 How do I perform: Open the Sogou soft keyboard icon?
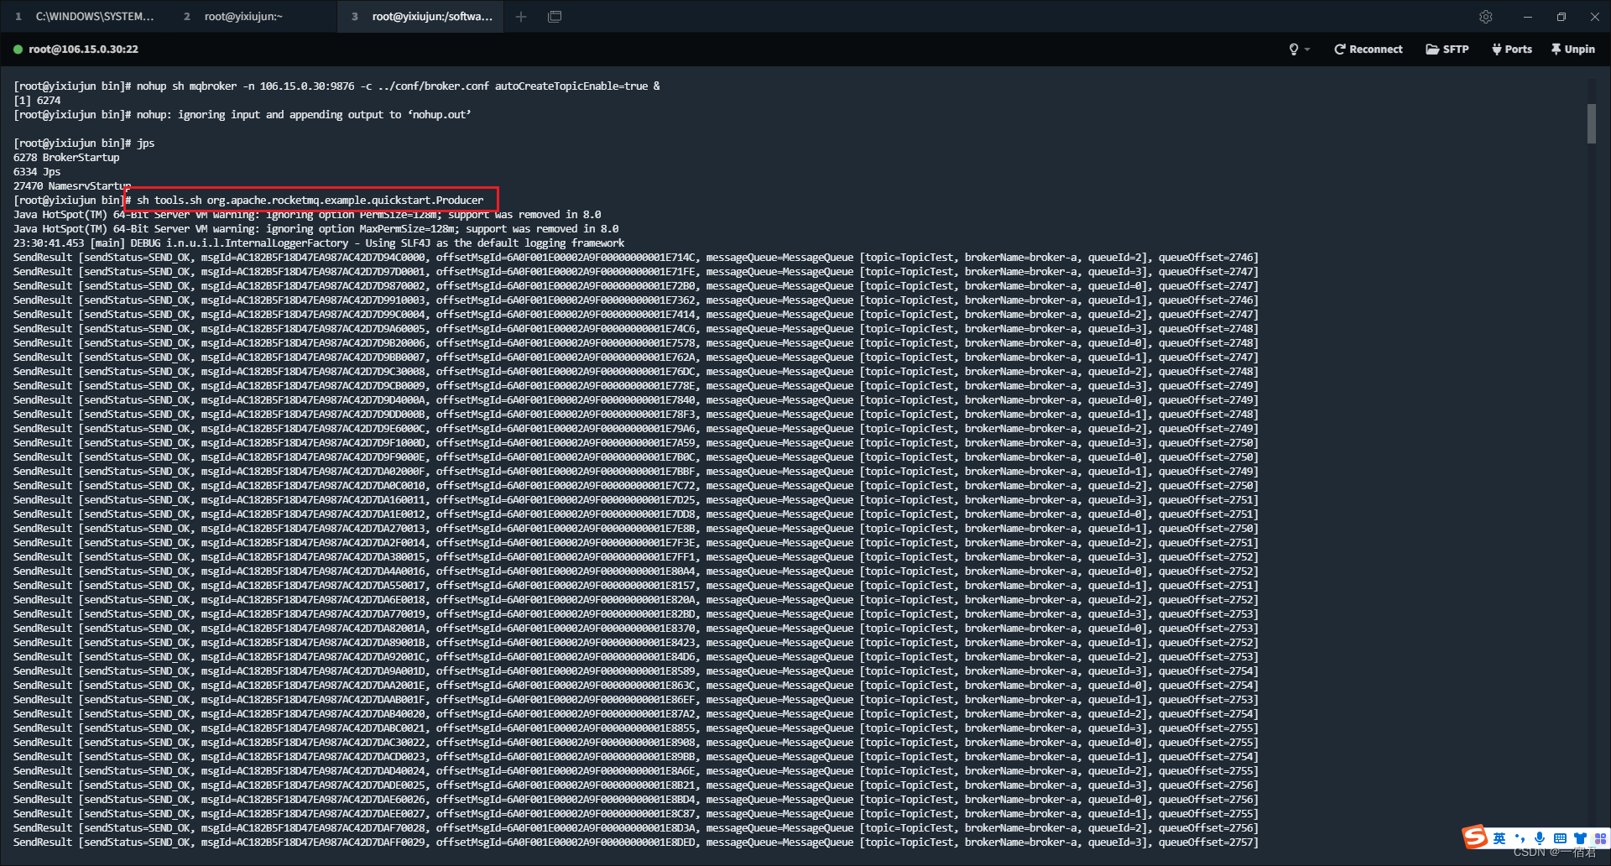tap(1560, 838)
